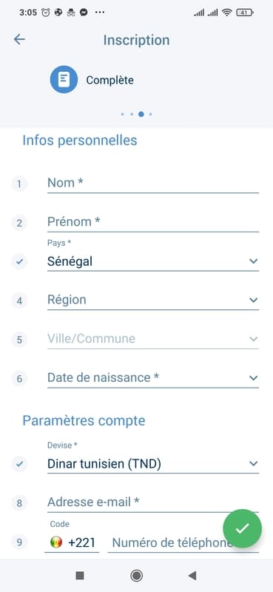The width and height of the screenshot is (273, 592).
Task: Tap checkmark badge beside Devise field
Action: pyautogui.click(x=19, y=464)
